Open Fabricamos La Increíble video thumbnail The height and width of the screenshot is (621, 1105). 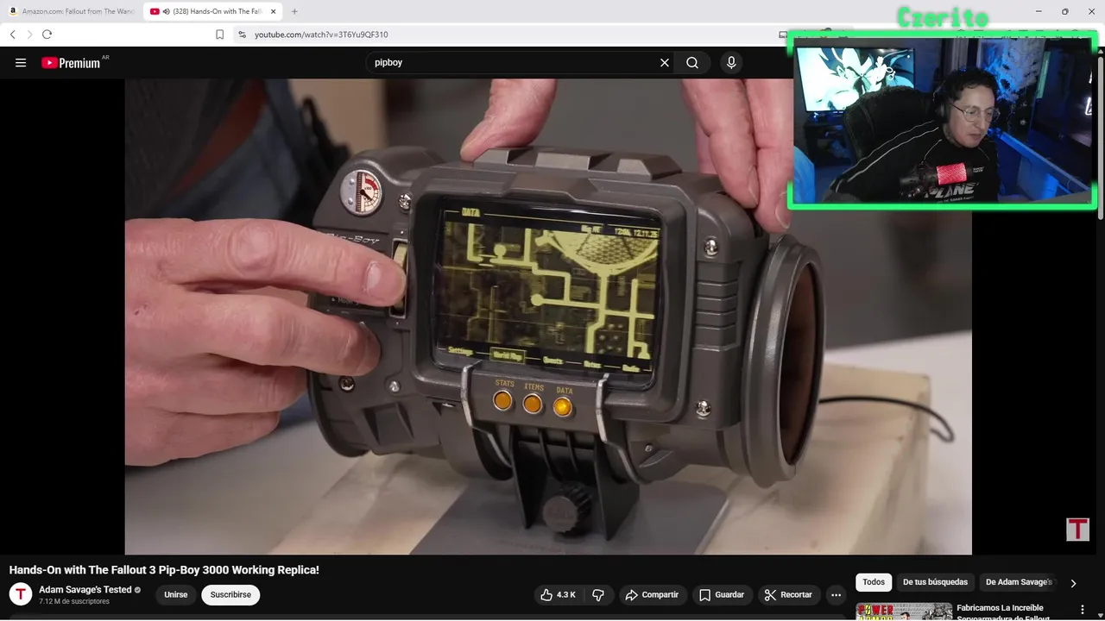pyautogui.click(x=904, y=612)
